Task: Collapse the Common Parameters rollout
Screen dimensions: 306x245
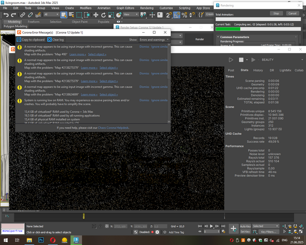Action: (x=234, y=37)
